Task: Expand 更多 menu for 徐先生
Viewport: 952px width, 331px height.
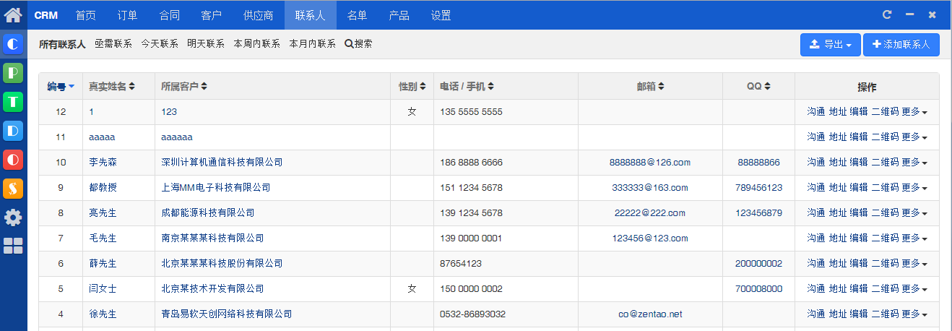Action: click(914, 314)
